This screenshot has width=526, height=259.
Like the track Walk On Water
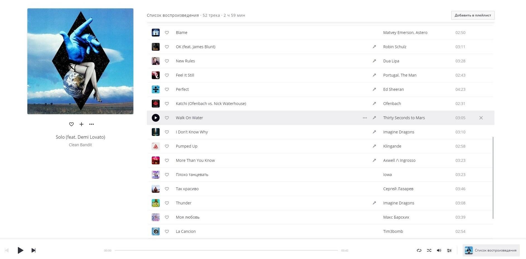(x=167, y=118)
